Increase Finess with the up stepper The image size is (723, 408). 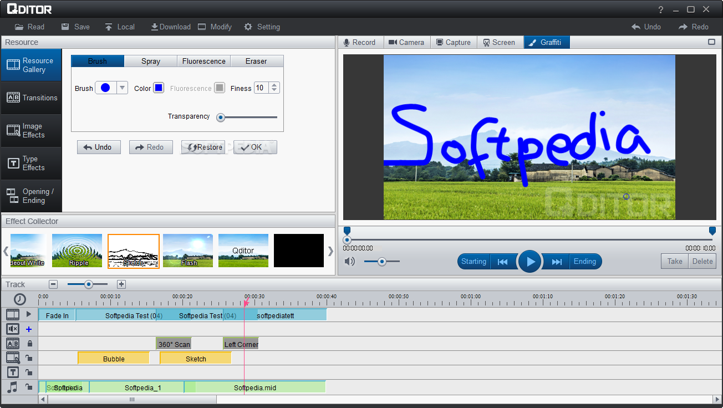click(274, 85)
